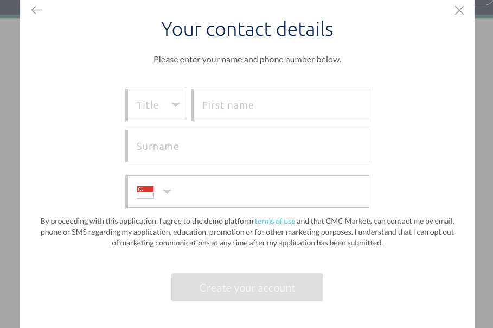Screen dimensions: 493x328
Task: Click the 'Title' placeholder text
Action: click(148, 105)
